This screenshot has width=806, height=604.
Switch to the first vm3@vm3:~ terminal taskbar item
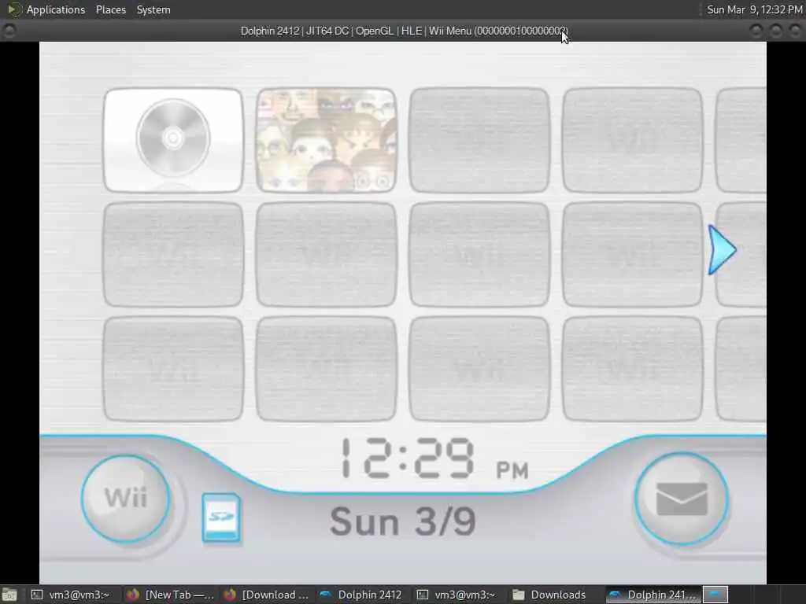pyautogui.click(x=72, y=595)
